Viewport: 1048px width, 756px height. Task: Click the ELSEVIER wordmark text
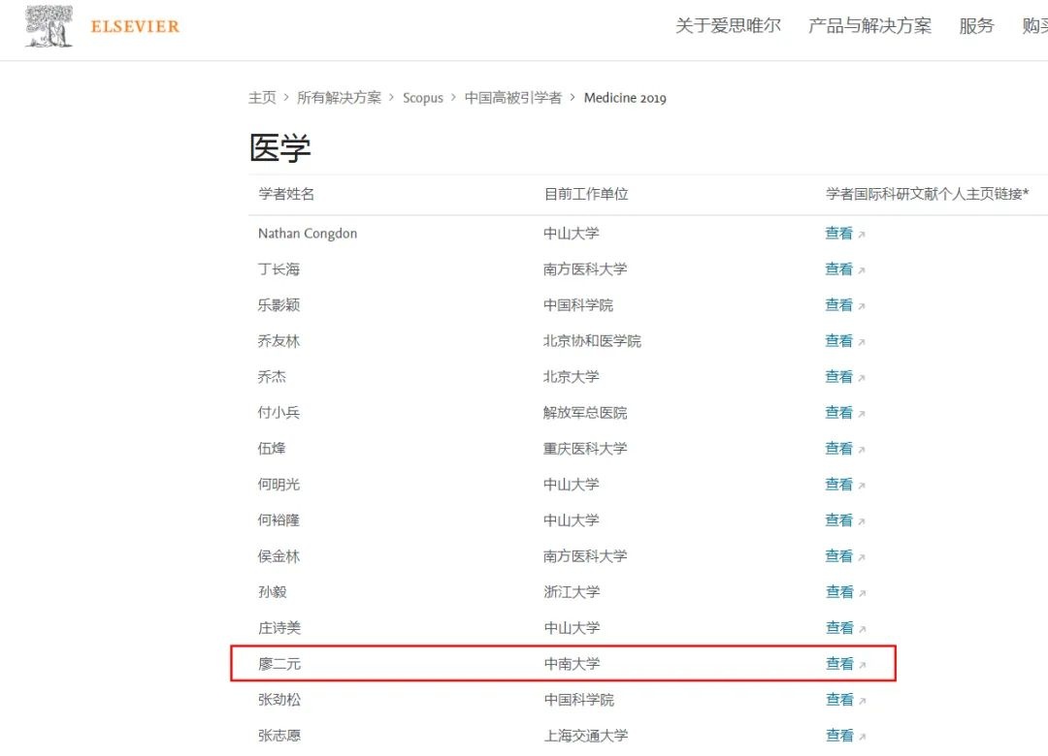click(x=135, y=26)
